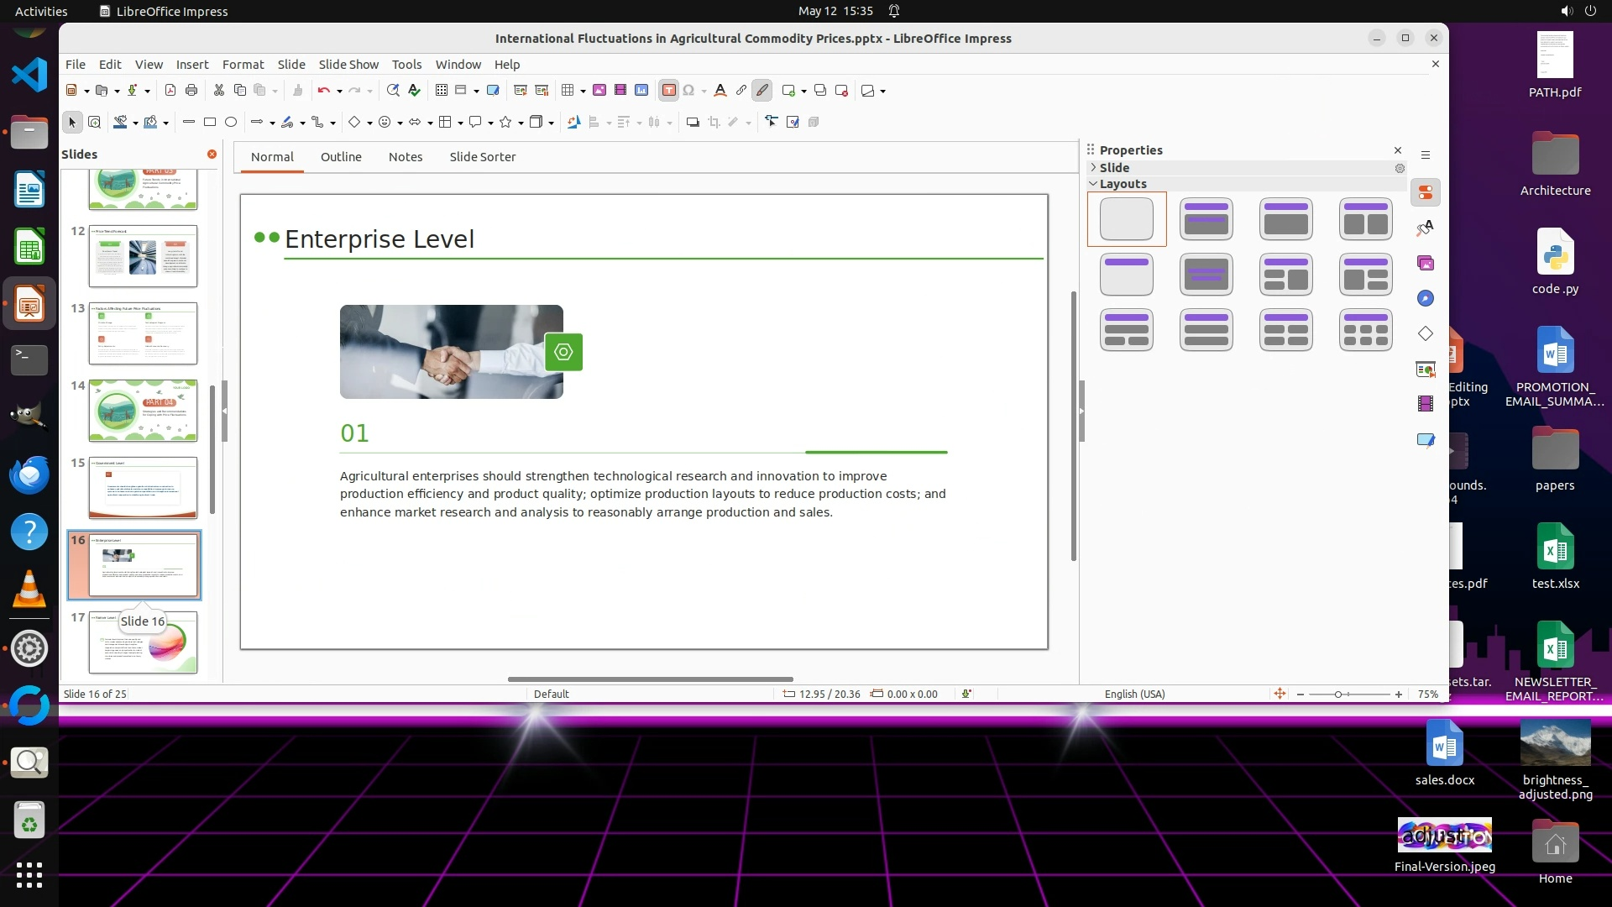Viewport: 1612px width, 907px height.
Task: Toggle the Show Draw Functions button
Action: pyautogui.click(x=762, y=91)
